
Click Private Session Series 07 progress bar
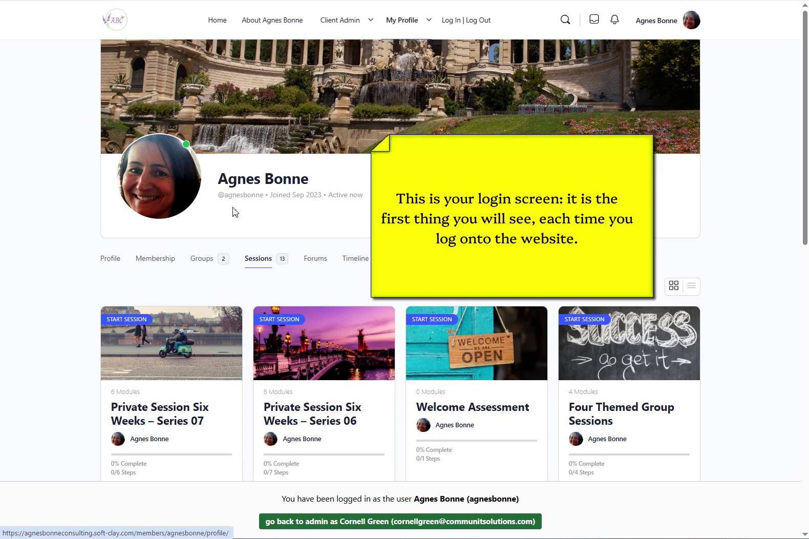[x=171, y=454]
